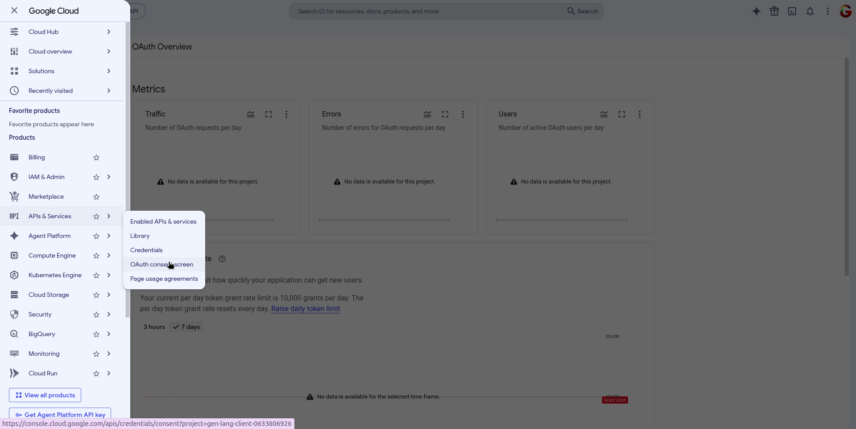Expand the Monitoring submenu arrow
This screenshot has width=856, height=429.
click(109, 354)
